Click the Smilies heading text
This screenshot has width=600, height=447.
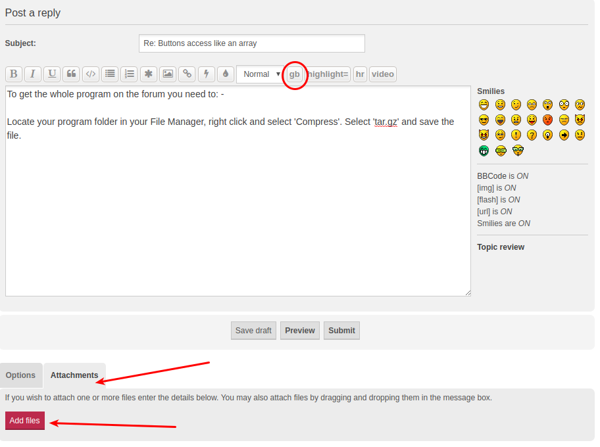coord(491,91)
